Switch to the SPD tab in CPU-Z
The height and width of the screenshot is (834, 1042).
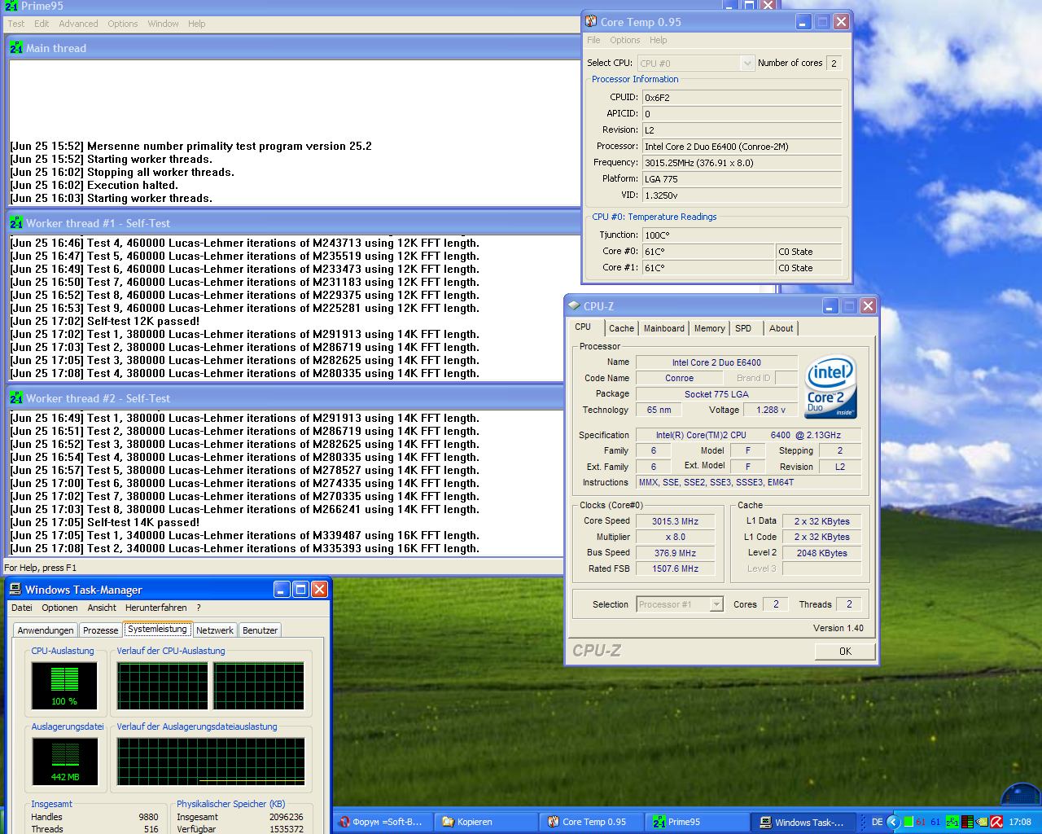(x=743, y=328)
